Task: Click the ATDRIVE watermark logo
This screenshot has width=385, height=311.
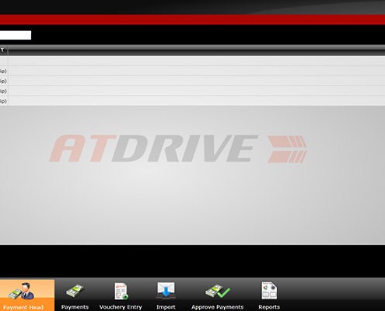Action: (178, 149)
